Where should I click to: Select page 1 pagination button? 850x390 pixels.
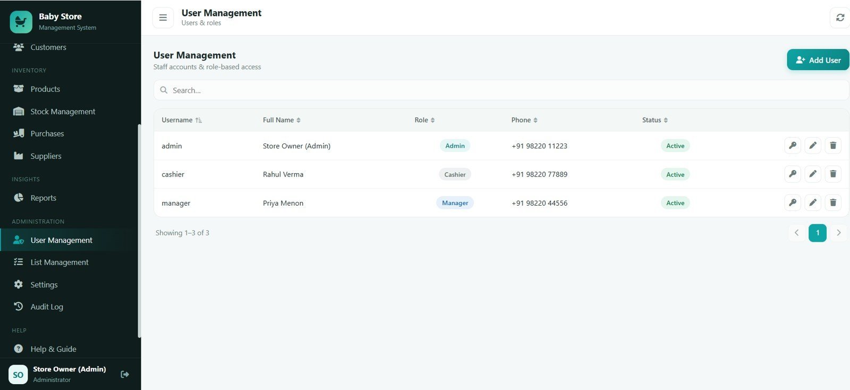point(818,233)
